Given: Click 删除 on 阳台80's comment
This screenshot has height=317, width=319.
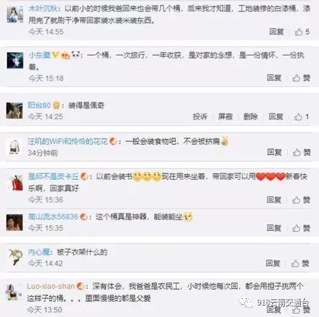Looking at the screenshot, I should pos(250,117).
